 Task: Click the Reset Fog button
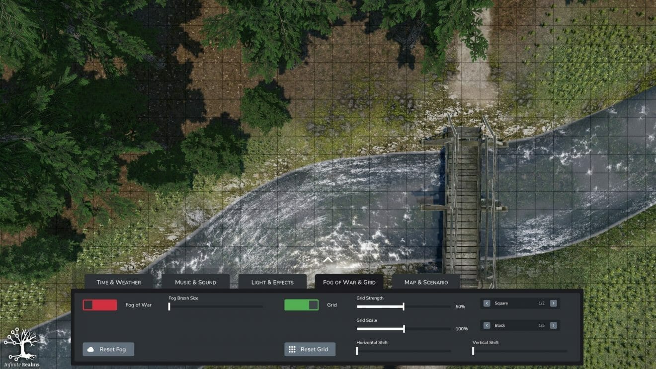(x=108, y=349)
